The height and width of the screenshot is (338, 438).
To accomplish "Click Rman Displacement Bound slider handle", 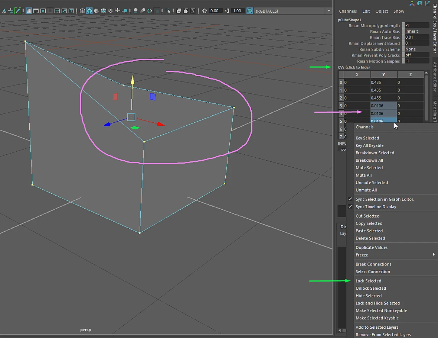I will [x=403, y=43].
